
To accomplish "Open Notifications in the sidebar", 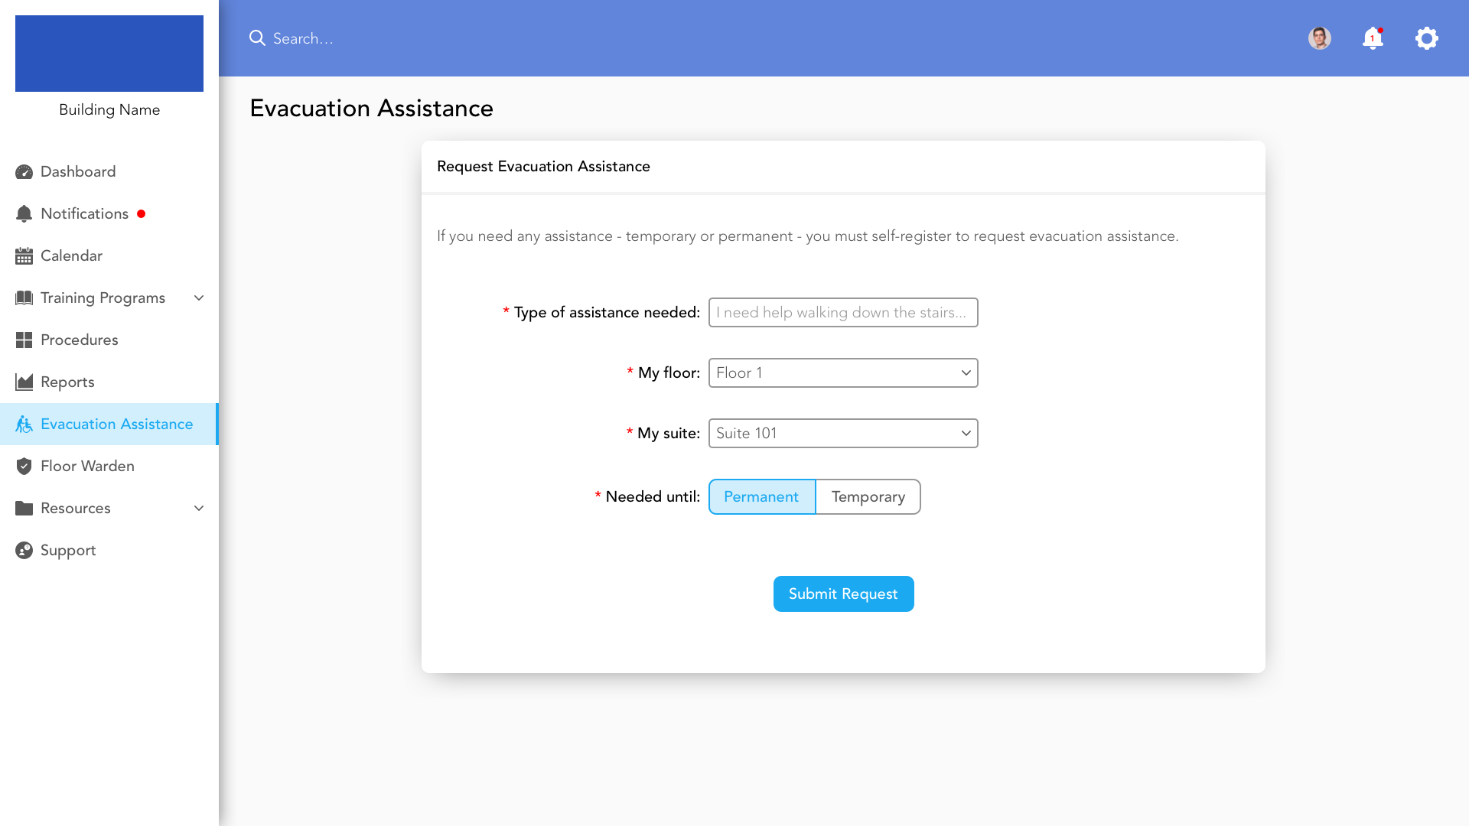I will coord(84,214).
